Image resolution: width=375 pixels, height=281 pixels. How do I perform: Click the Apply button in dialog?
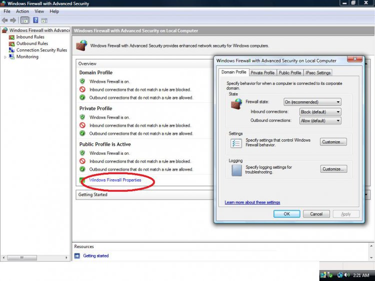click(346, 214)
